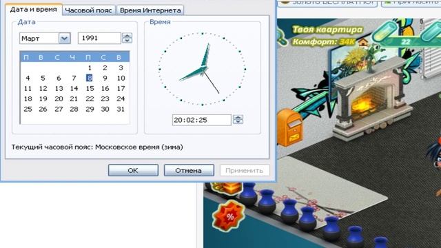Select day 20 in the calendar
441x248 pixels.
(x=59, y=99)
